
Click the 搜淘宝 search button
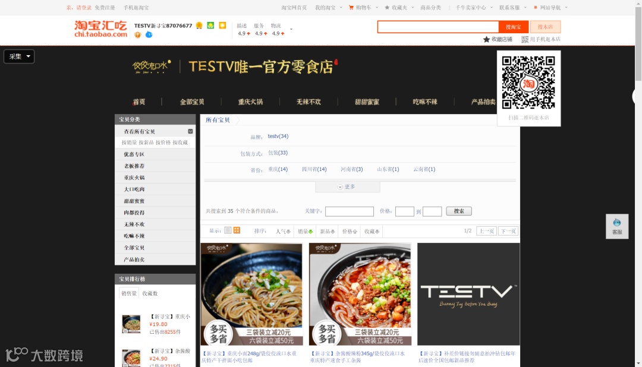click(x=514, y=27)
